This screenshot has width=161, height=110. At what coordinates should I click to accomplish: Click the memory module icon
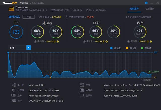pyautogui.click(x=14, y=100)
